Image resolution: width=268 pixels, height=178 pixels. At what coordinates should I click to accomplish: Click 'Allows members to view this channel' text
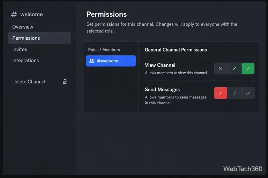click(176, 73)
